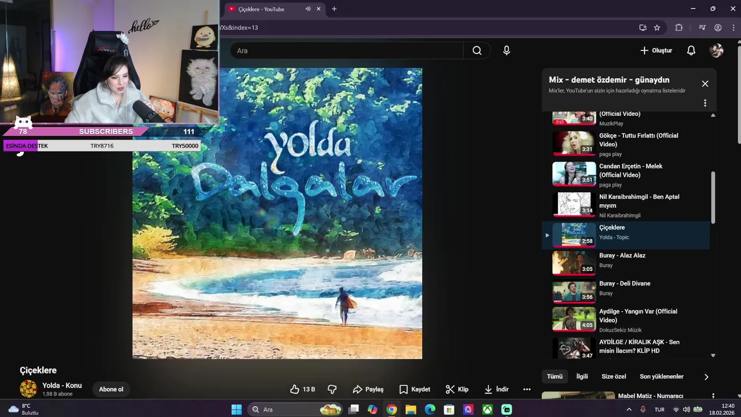This screenshot has width=741, height=417.
Task: Click the Windows taskbar search box
Action: [295, 409]
